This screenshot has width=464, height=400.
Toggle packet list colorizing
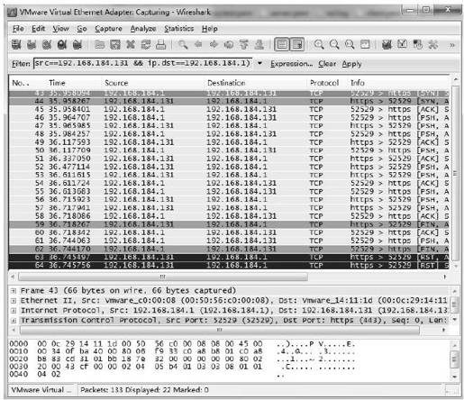pos(282,45)
